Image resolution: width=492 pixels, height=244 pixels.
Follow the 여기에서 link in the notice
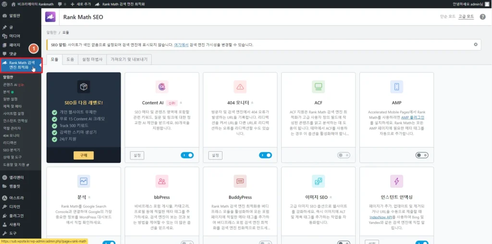point(181,45)
